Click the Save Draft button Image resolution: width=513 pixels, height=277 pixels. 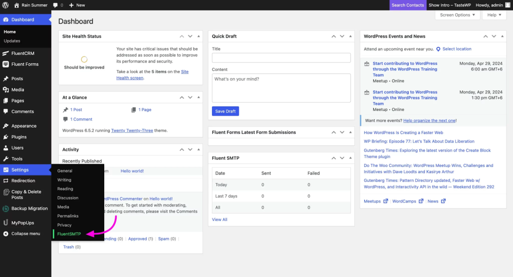225,111
